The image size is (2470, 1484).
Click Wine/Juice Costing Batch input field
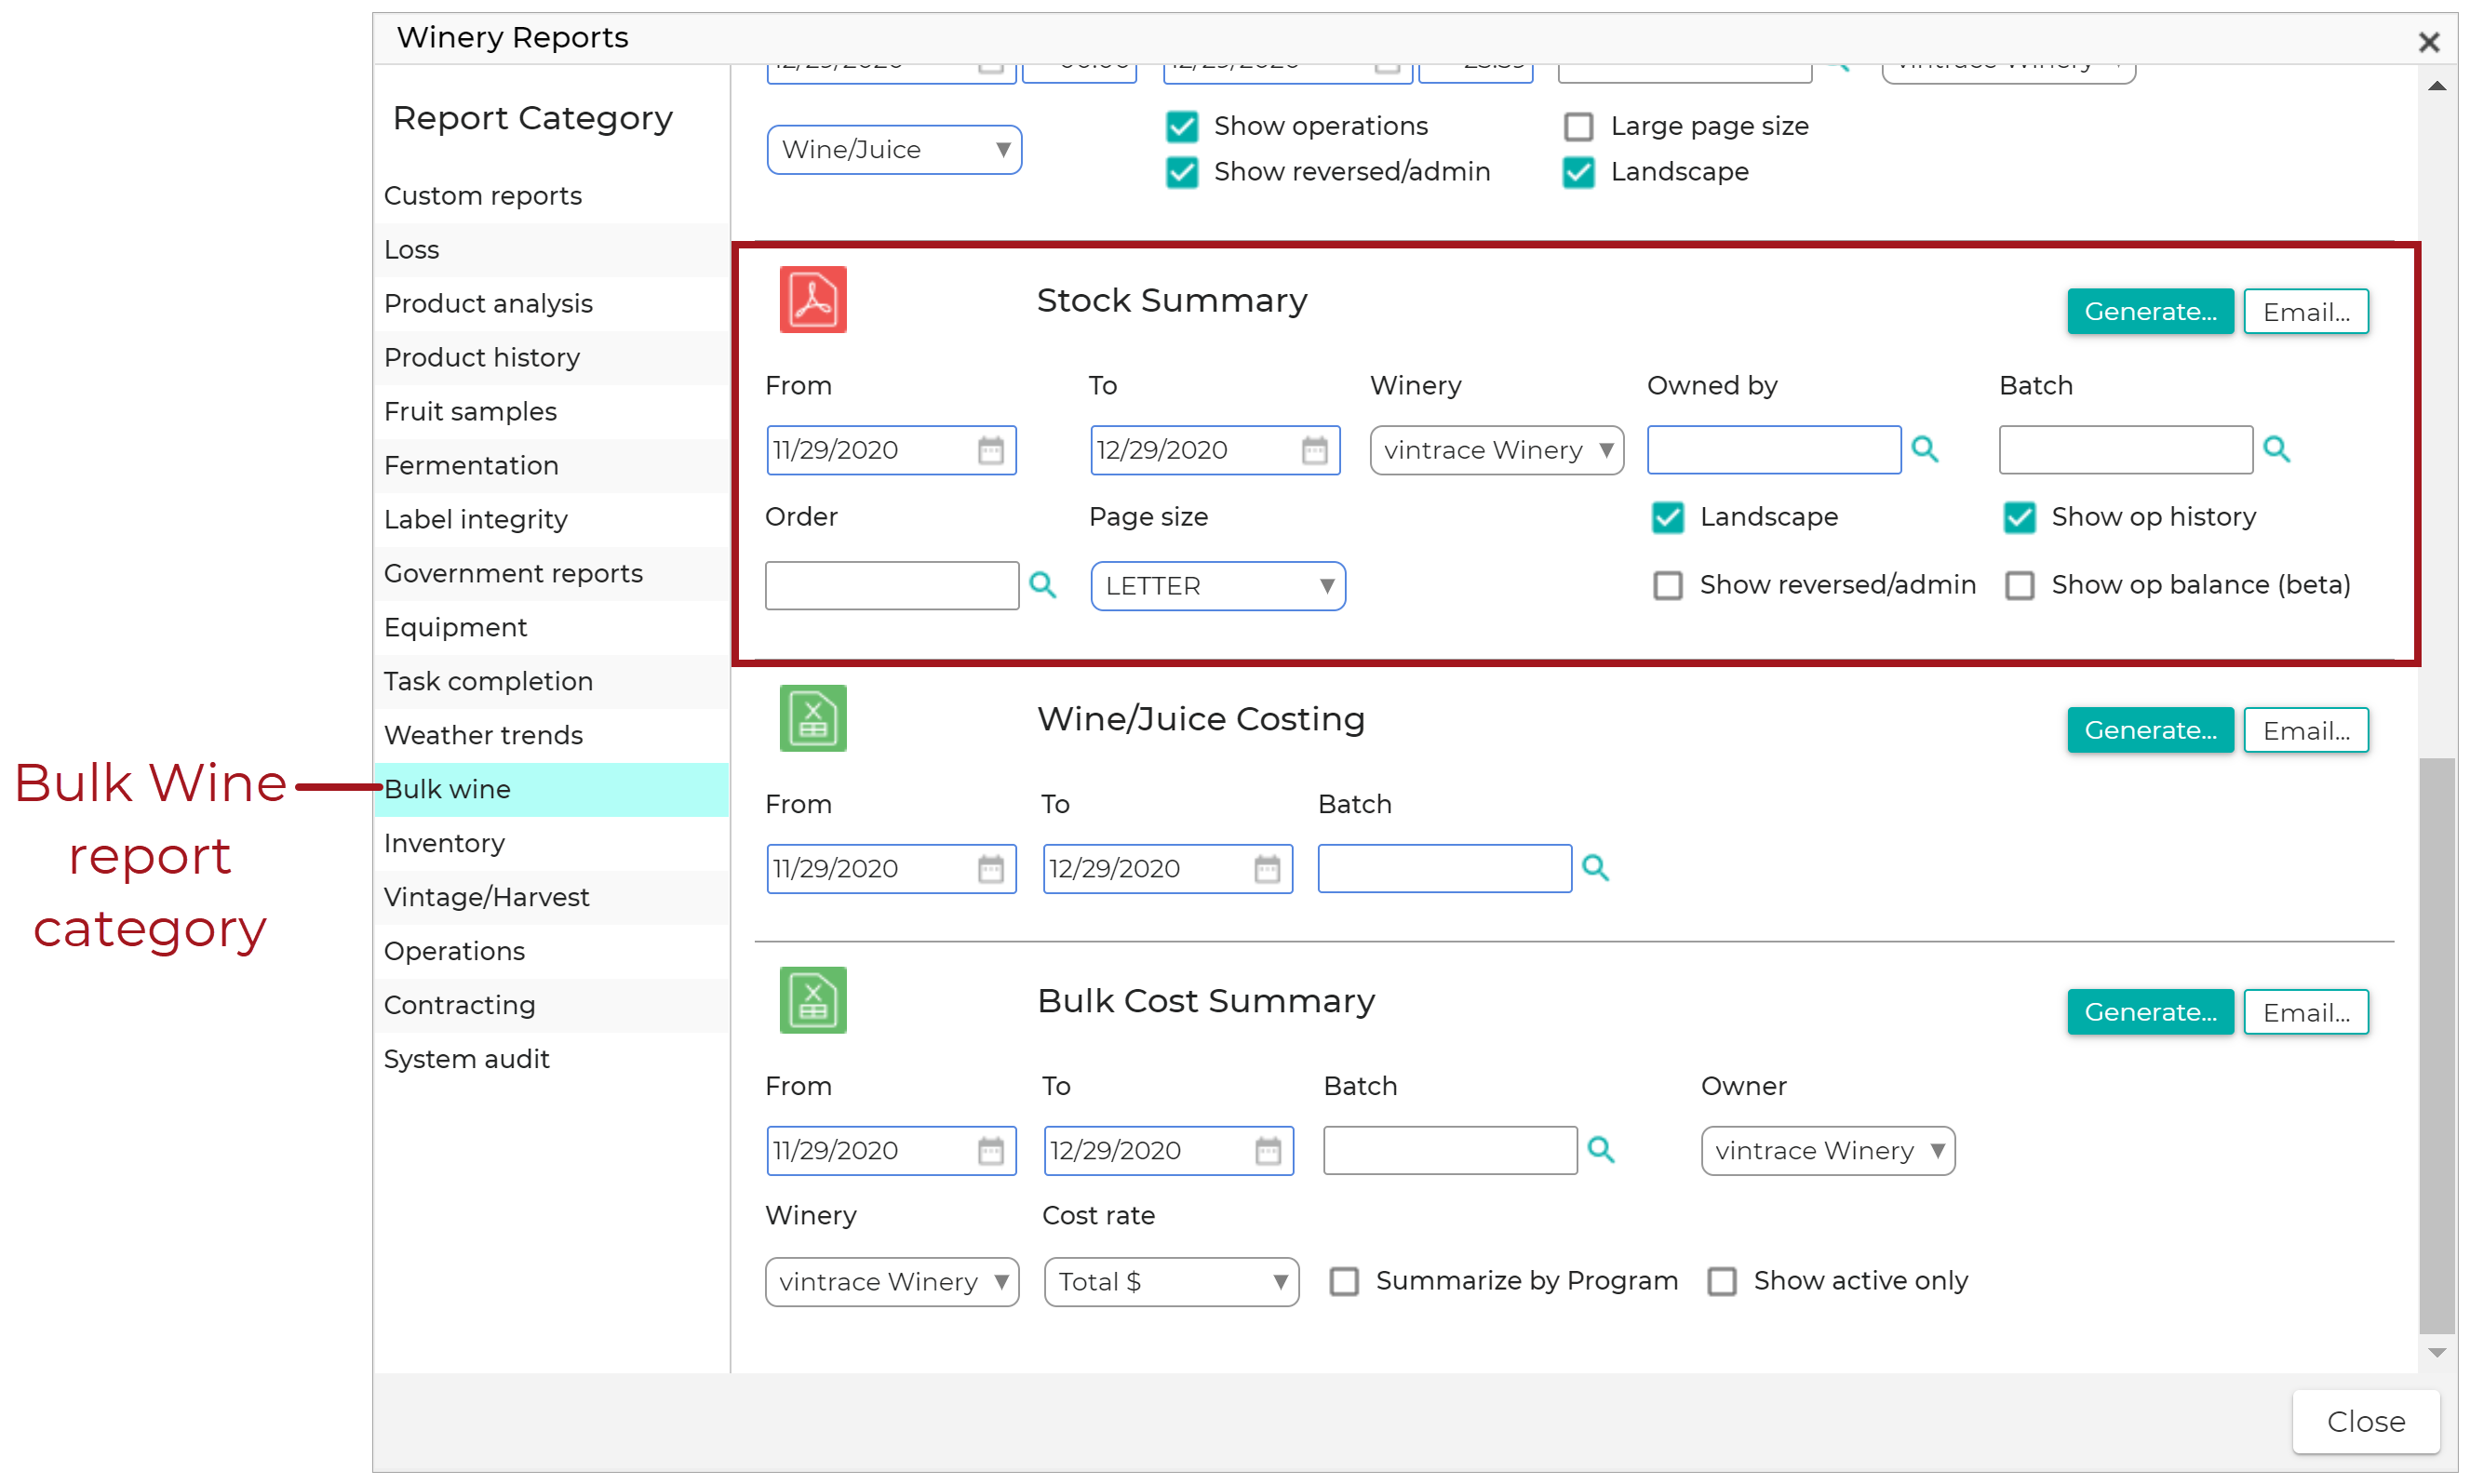click(1444, 868)
